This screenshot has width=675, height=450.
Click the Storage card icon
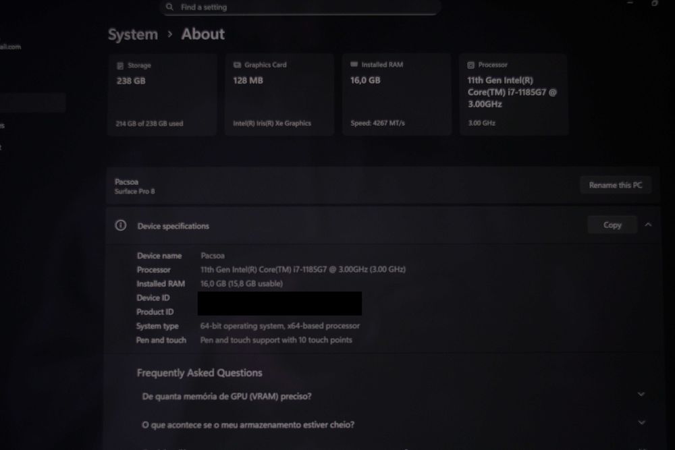click(120, 66)
